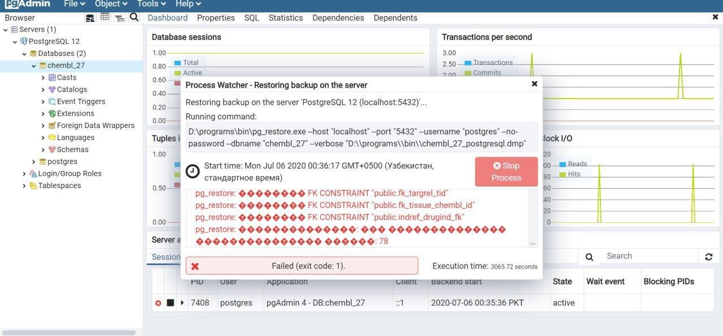The image size is (723, 336).
Task: Expand the postgres database node
Action: tap(34, 161)
